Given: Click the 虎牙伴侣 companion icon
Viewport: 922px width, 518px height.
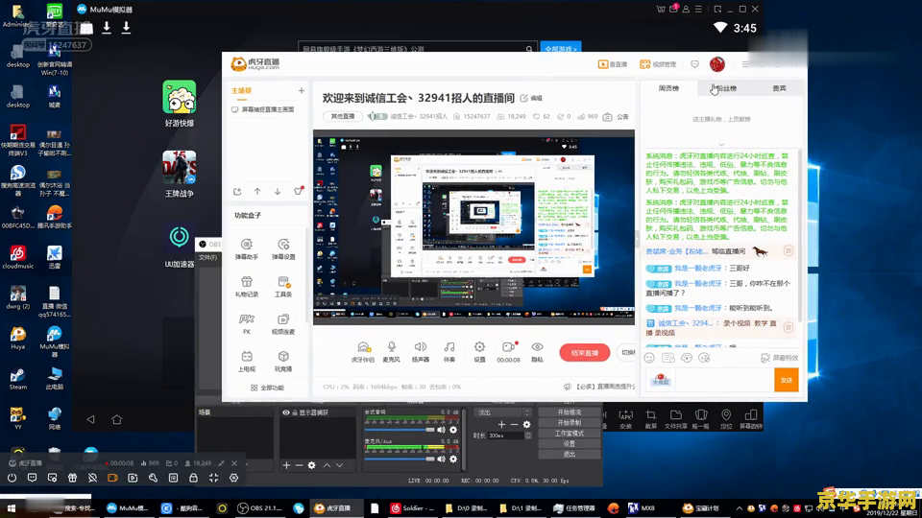Looking at the screenshot, I should 363,352.
